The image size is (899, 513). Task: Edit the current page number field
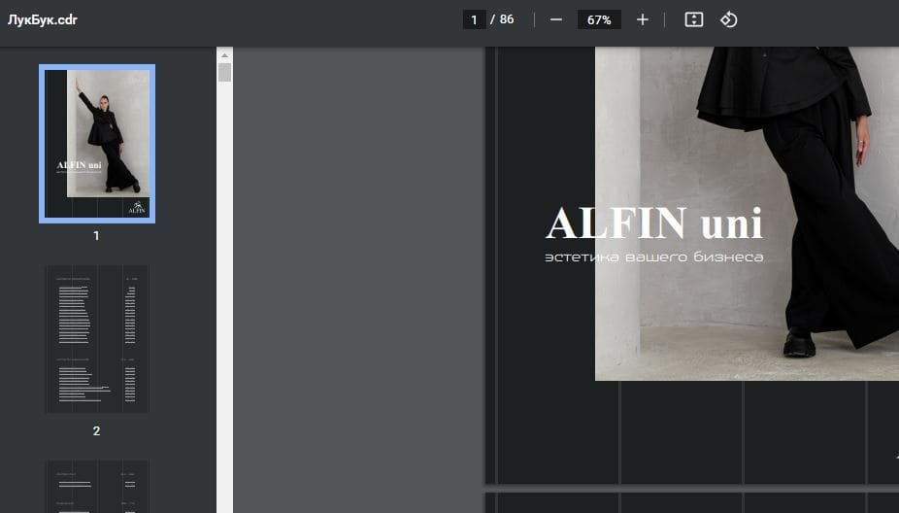474,19
